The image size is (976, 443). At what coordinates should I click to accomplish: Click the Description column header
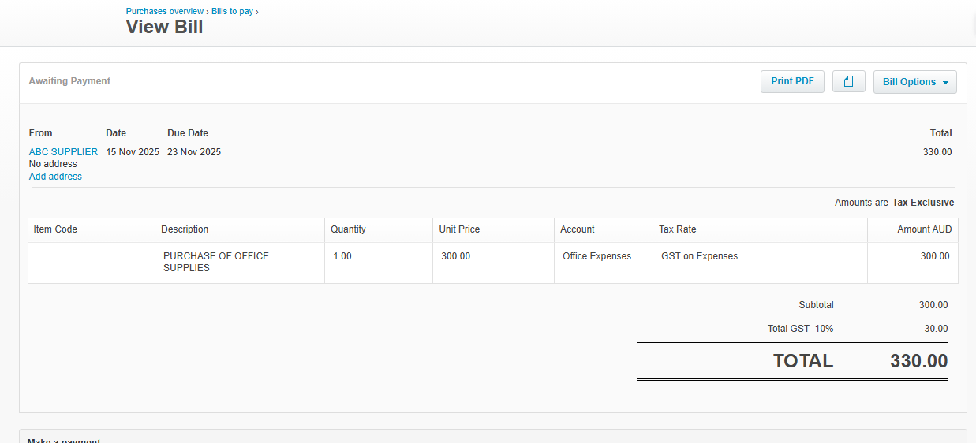point(185,229)
